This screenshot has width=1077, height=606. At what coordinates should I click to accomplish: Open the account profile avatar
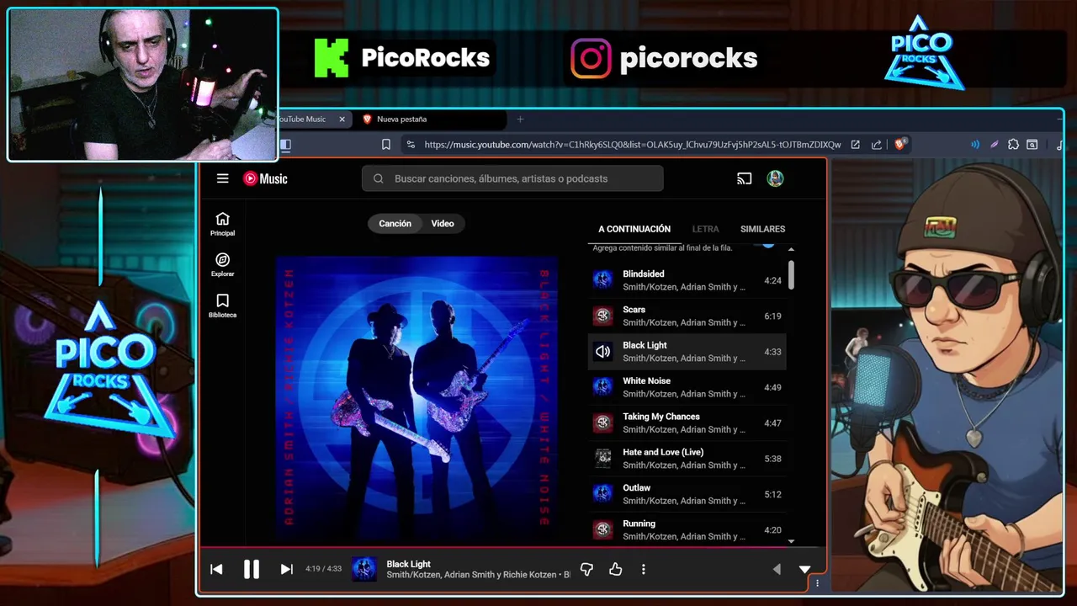pos(775,178)
